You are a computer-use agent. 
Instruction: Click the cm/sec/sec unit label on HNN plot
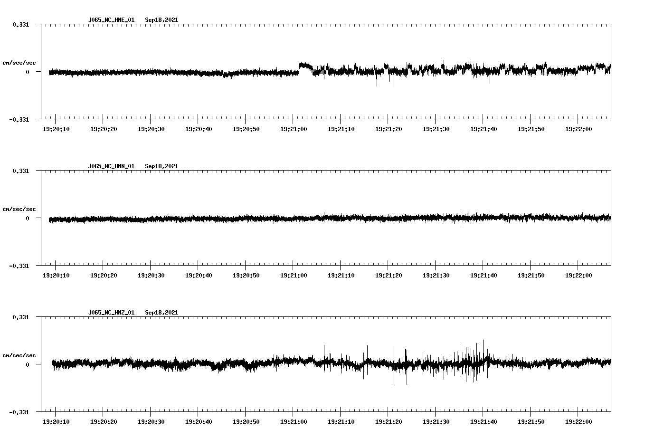click(19, 209)
